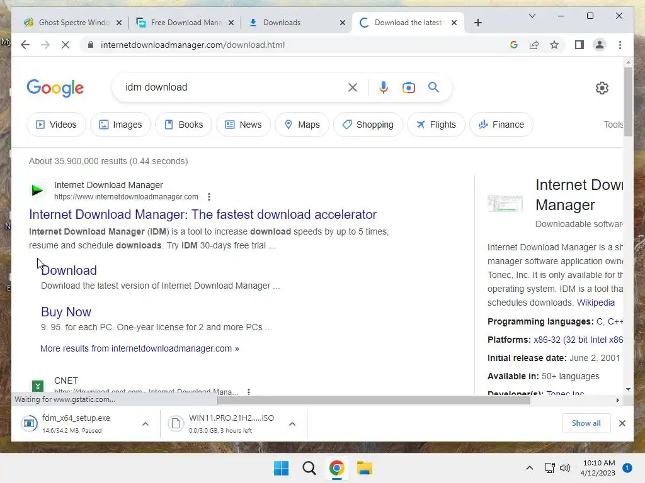Close the Download the latest tab
645x483 pixels.
pos(454,23)
